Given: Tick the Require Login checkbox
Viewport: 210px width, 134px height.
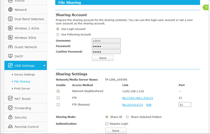Looking at the screenshot, I should click(107, 124).
